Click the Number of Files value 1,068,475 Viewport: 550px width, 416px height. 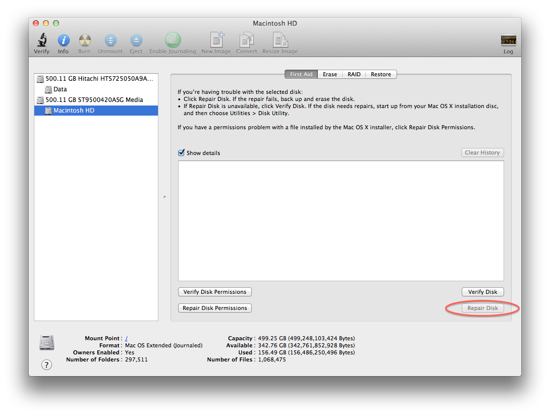click(272, 359)
